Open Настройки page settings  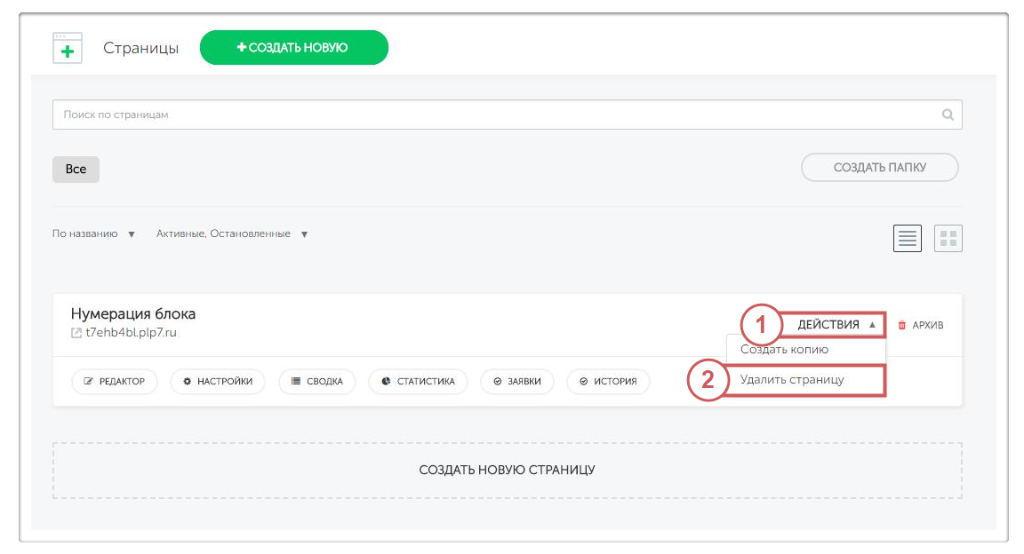218,381
